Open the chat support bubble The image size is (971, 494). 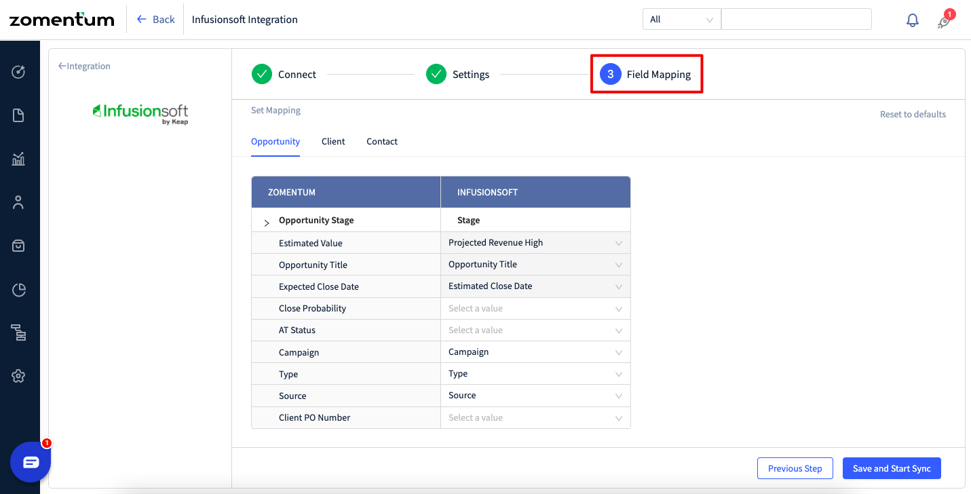[31, 462]
